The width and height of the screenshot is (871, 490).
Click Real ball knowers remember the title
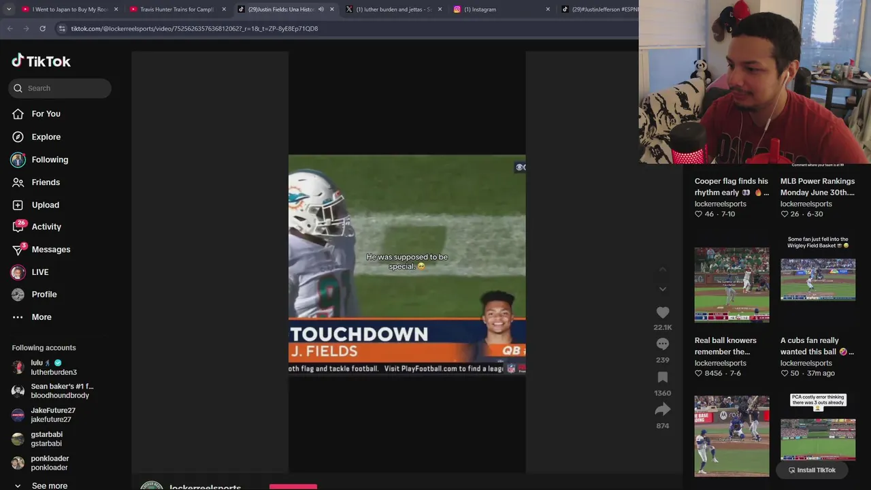pyautogui.click(x=725, y=346)
